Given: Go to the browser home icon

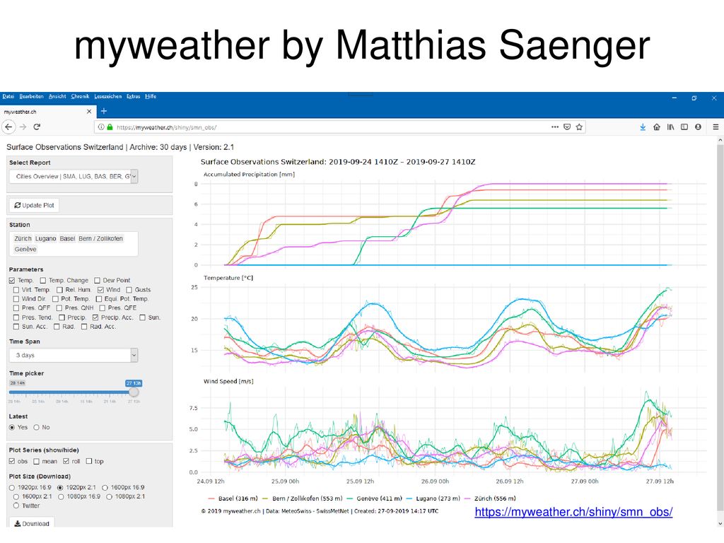Looking at the screenshot, I should (x=657, y=127).
